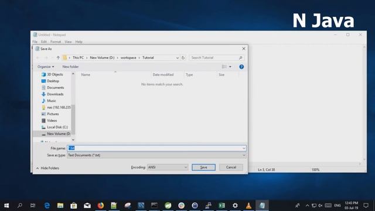Select Videos in navigation pane
This screenshot has height=211, width=375.
point(49,121)
